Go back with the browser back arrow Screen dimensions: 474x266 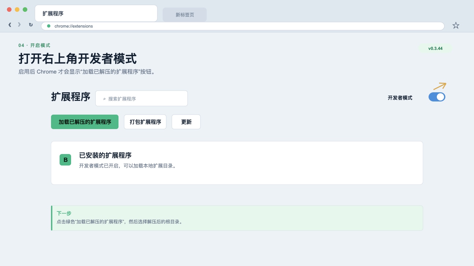click(10, 25)
